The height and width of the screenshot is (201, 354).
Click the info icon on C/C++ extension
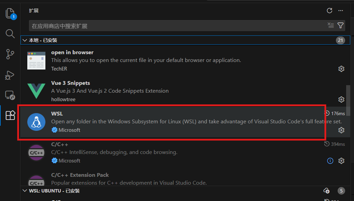330,161
